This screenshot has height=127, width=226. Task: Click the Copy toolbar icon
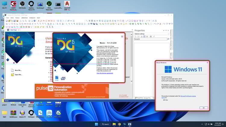[x=23, y=21]
